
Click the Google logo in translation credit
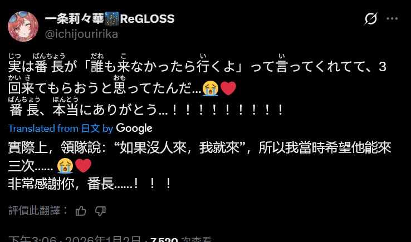click(x=134, y=129)
